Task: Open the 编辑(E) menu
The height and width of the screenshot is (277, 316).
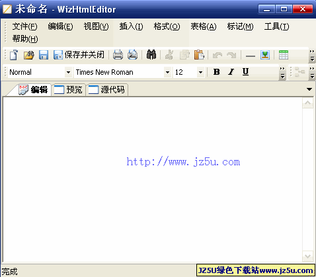Action: [60, 26]
